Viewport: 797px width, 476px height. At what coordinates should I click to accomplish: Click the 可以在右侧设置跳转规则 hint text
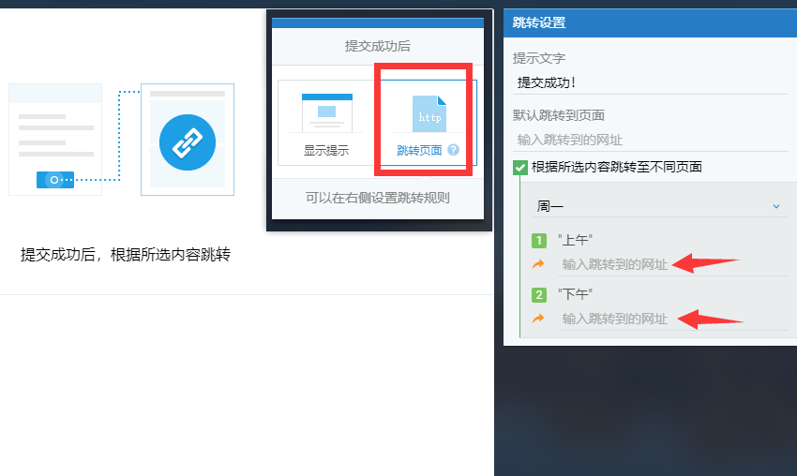point(377,198)
